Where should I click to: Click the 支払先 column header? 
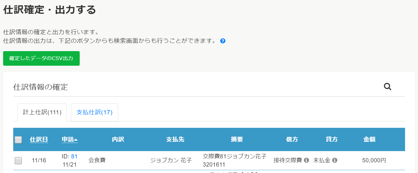(x=175, y=139)
